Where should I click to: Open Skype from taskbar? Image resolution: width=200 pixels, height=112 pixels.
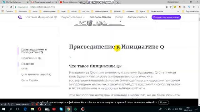tap(61, 109)
